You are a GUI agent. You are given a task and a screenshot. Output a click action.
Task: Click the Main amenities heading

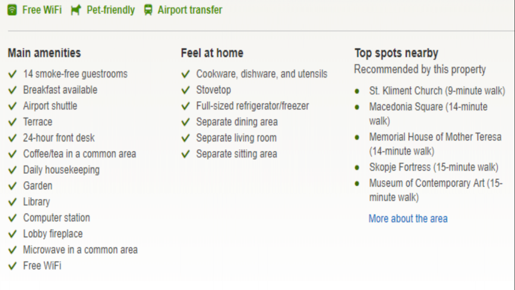(x=44, y=53)
